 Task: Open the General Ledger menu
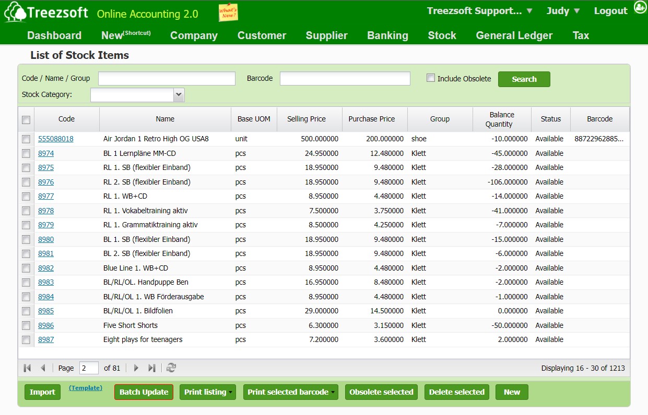(x=514, y=35)
